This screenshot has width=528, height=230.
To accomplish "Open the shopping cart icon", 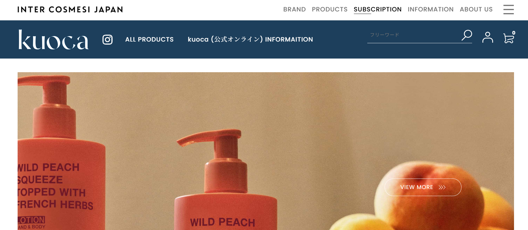I will (508, 38).
